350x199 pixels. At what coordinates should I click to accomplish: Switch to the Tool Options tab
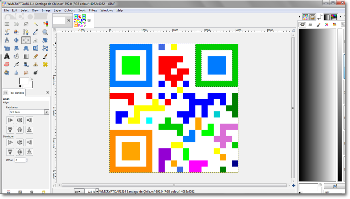click(14, 93)
